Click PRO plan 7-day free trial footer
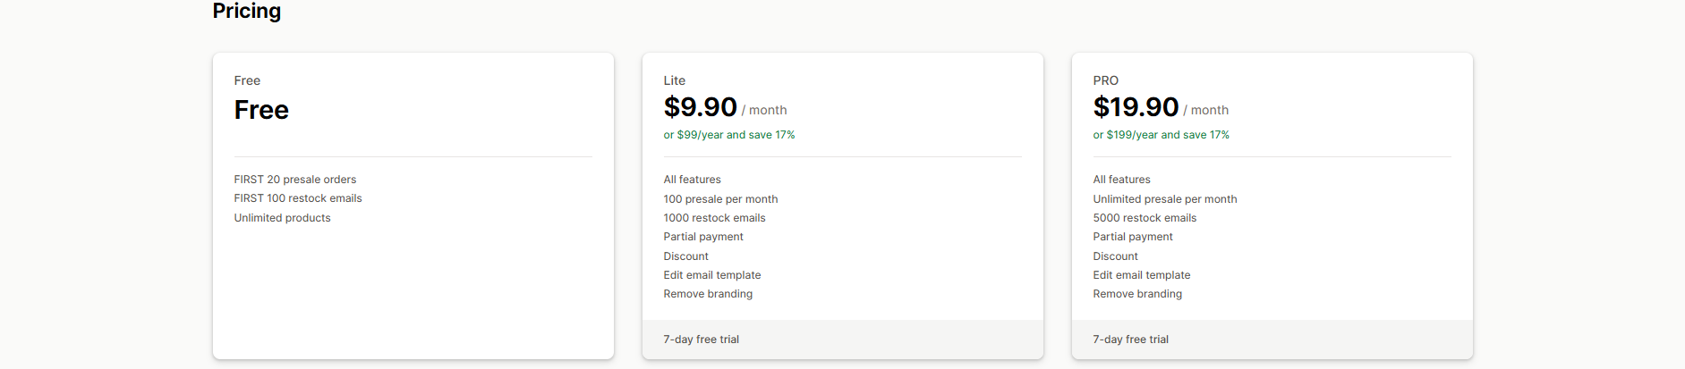Viewport: 1685px width, 369px height. pos(1130,340)
